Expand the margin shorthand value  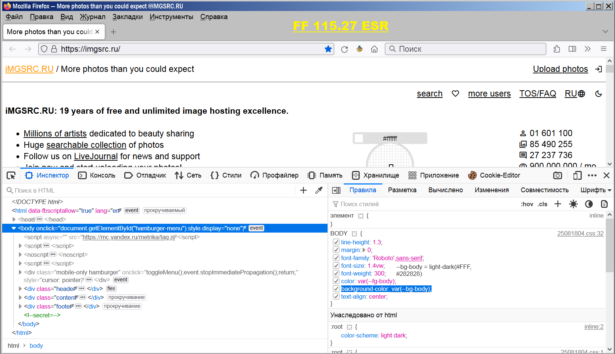tap(364, 250)
